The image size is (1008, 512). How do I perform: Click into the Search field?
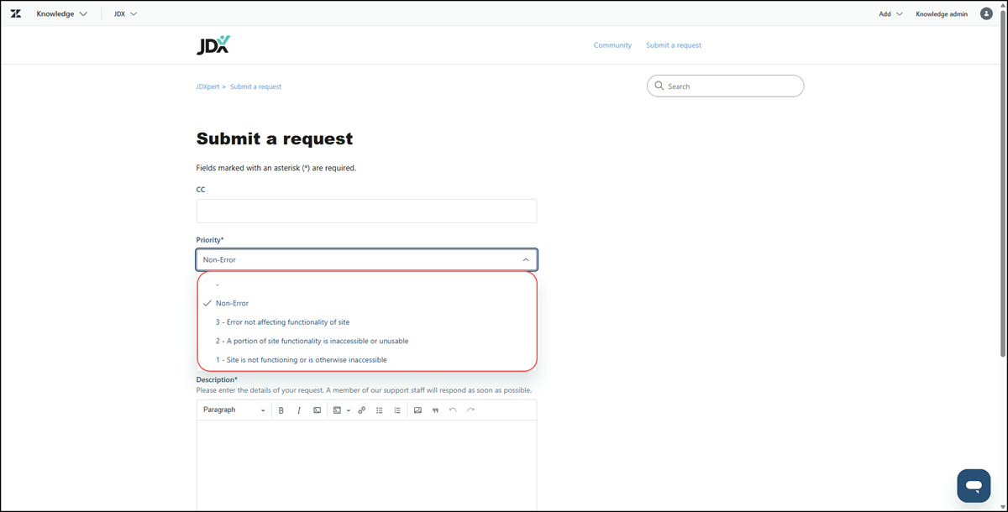731,86
